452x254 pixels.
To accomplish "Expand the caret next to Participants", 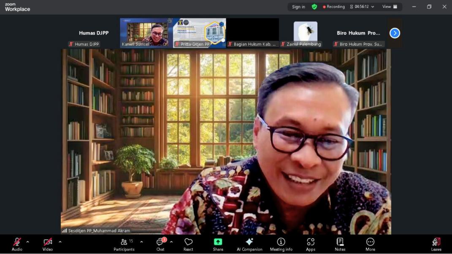I will [x=141, y=242].
